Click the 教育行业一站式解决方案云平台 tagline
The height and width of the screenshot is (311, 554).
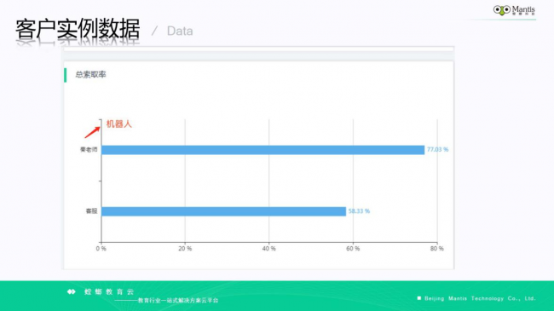178,301
